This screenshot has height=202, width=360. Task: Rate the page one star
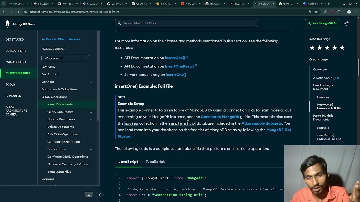312,48
